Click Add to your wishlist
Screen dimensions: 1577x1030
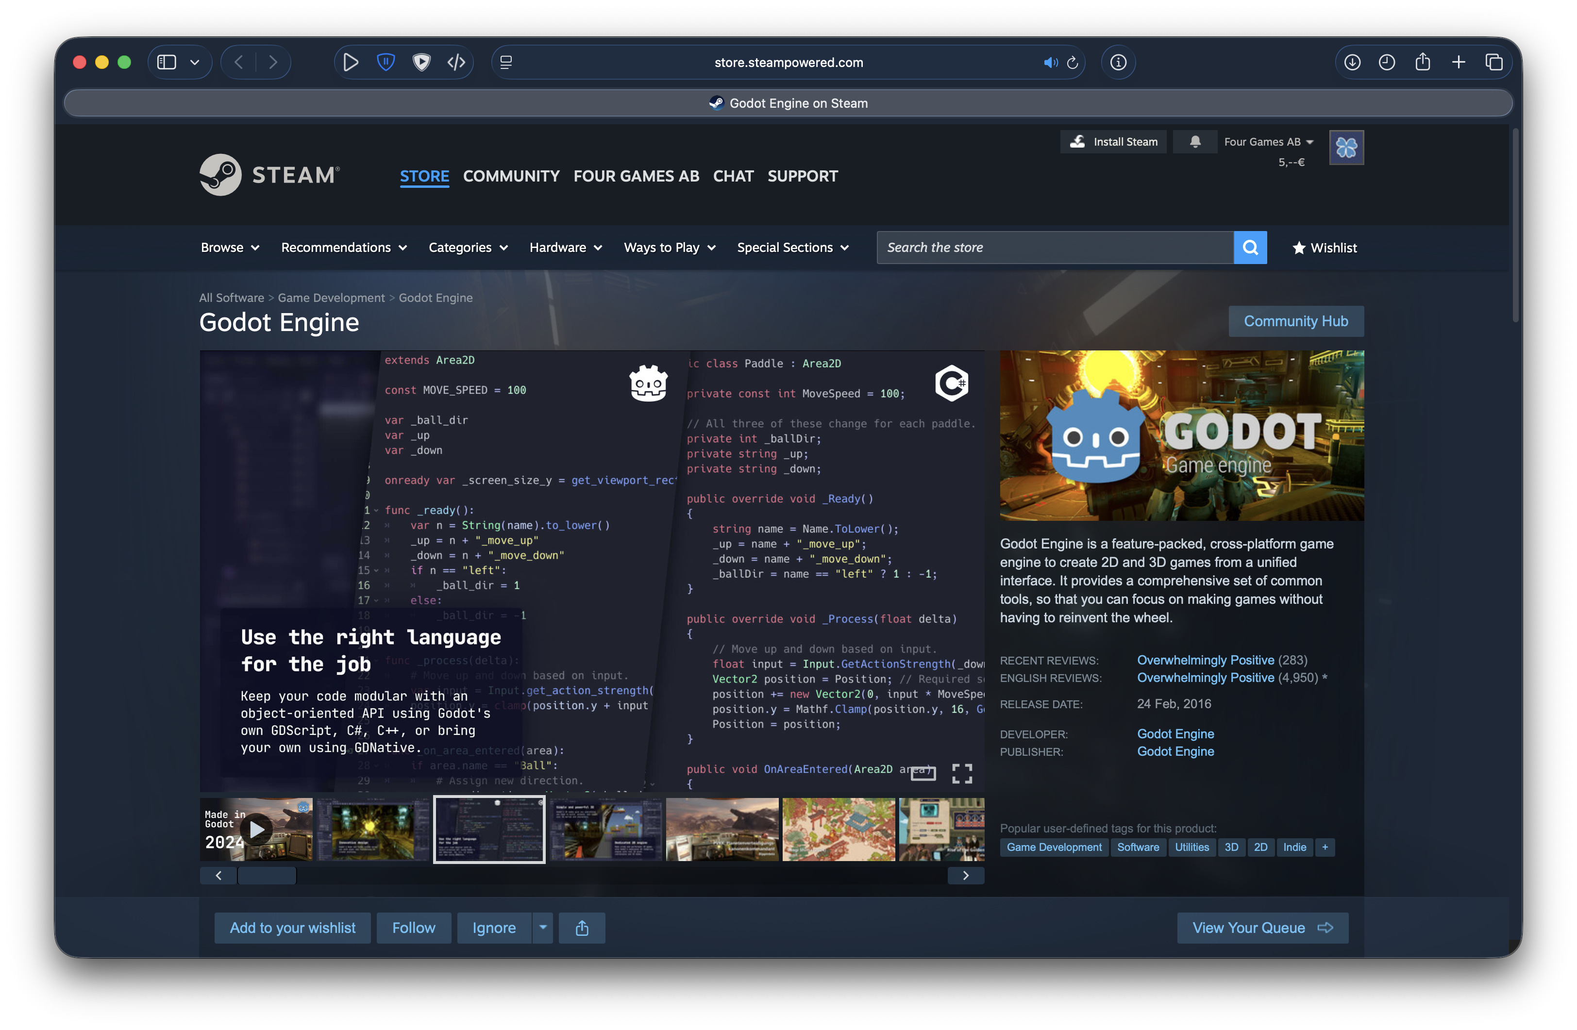pos(293,928)
